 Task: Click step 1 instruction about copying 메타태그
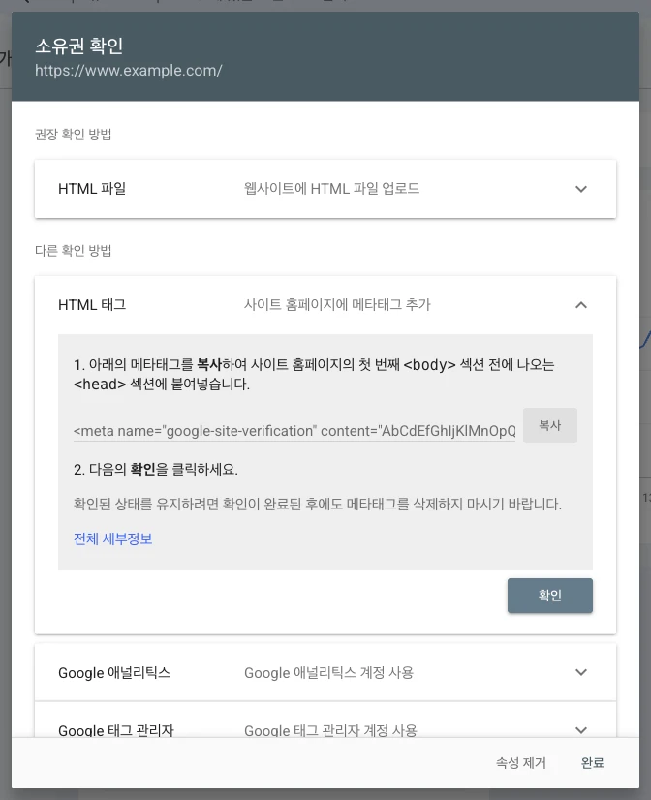point(314,375)
